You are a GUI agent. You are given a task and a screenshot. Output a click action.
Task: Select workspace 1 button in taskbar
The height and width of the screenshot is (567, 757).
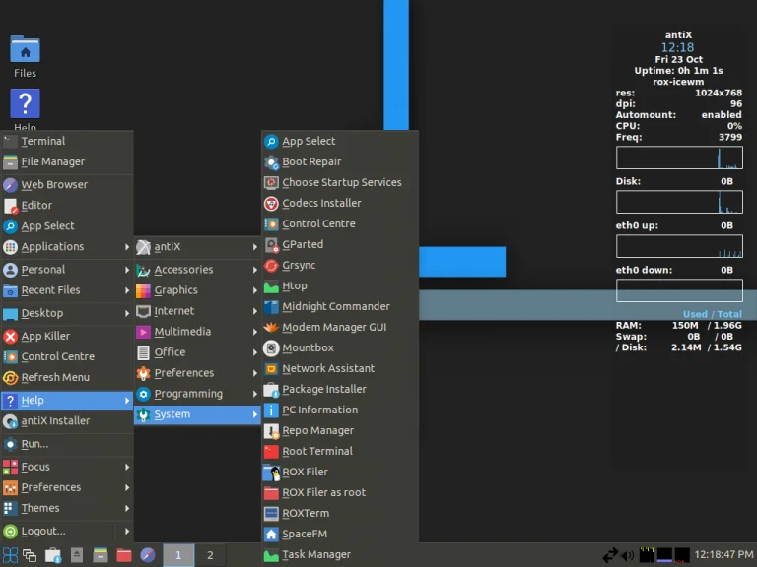click(x=178, y=555)
